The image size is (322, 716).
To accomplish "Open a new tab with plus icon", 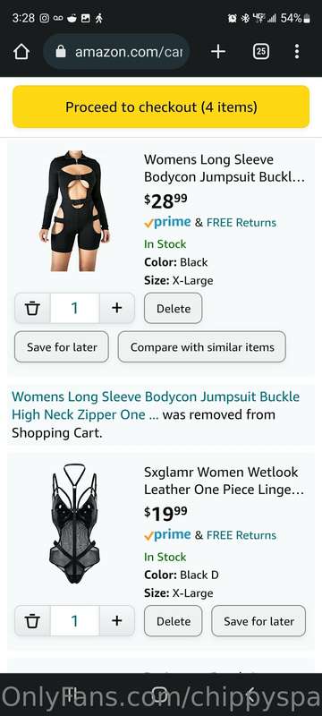I will pos(218,52).
